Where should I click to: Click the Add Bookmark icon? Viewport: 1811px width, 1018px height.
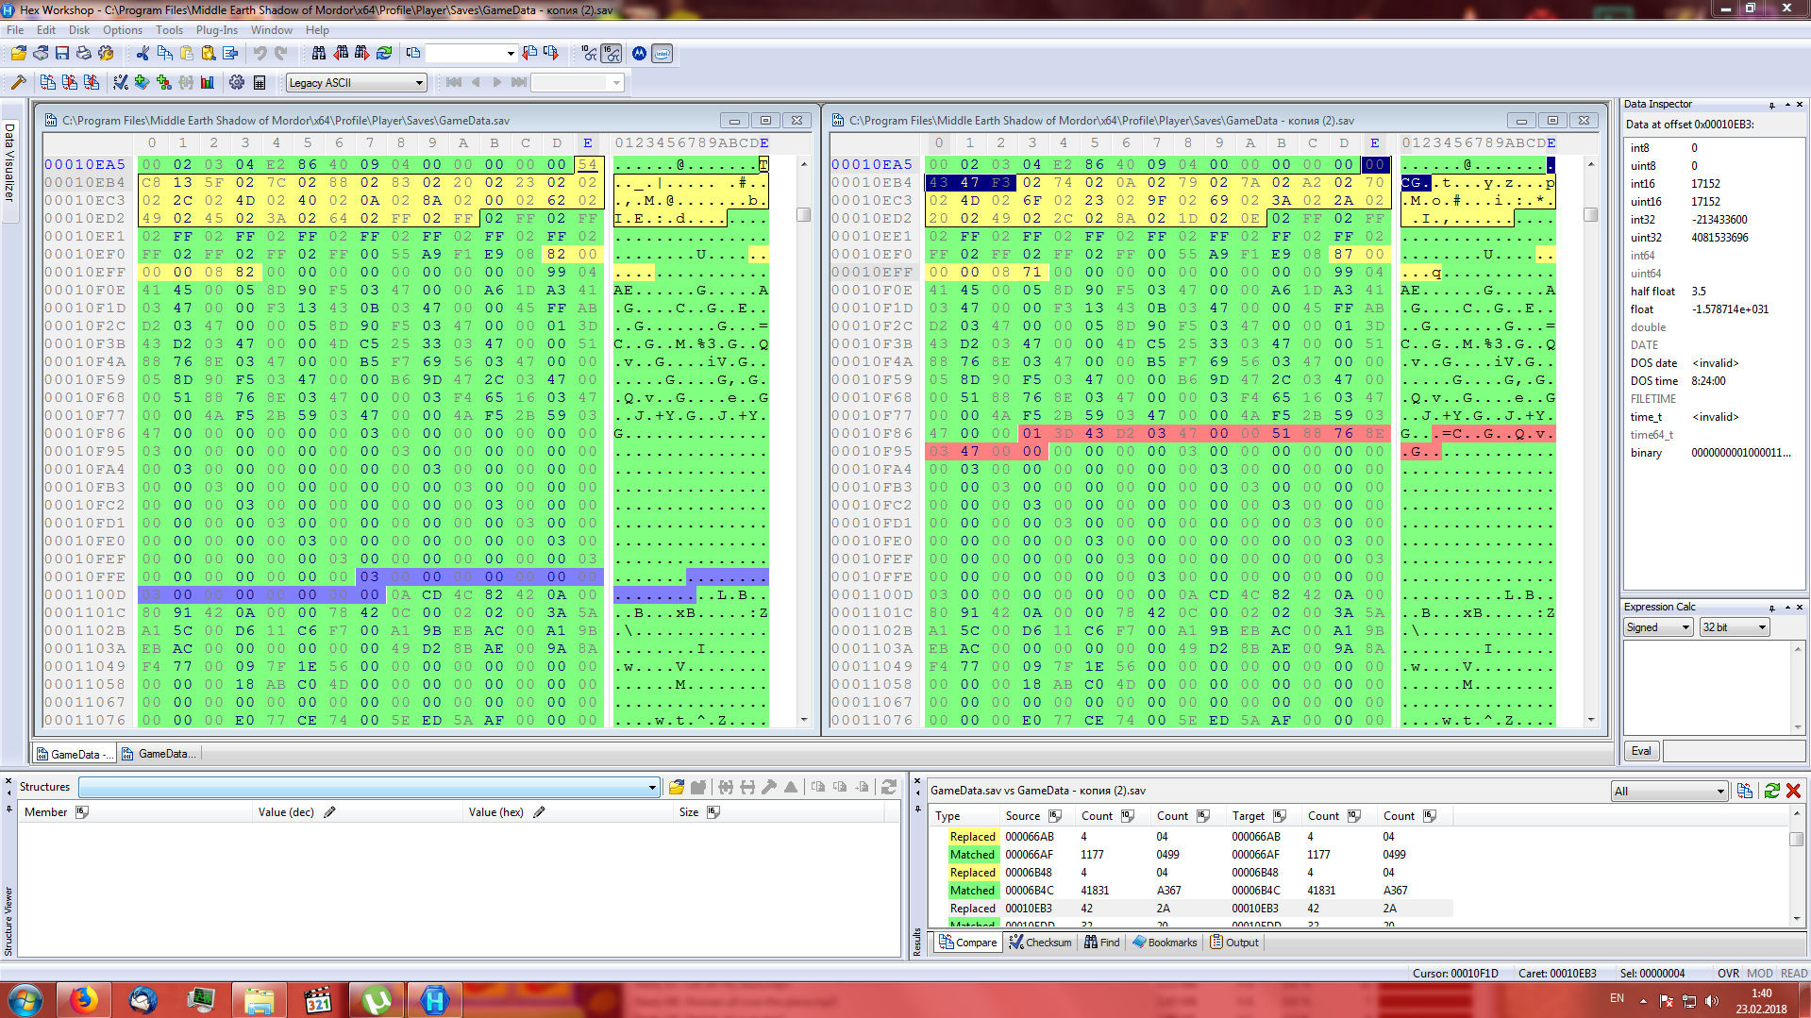[143, 83]
